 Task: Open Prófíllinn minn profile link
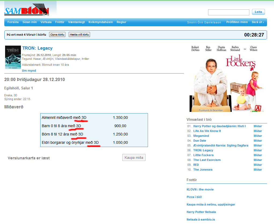[x=237, y=22]
